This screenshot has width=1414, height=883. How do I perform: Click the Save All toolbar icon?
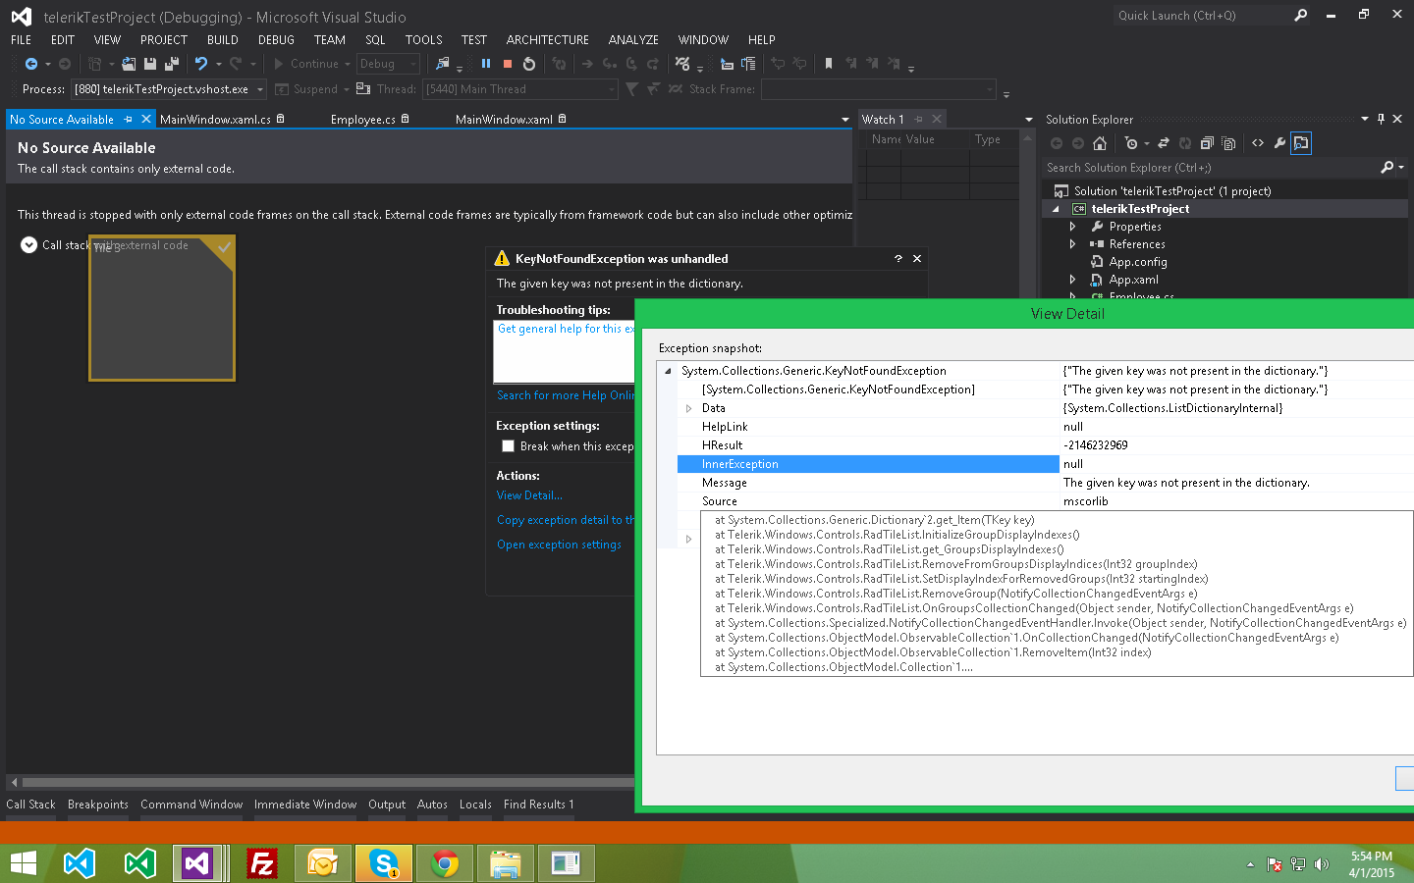click(x=171, y=64)
